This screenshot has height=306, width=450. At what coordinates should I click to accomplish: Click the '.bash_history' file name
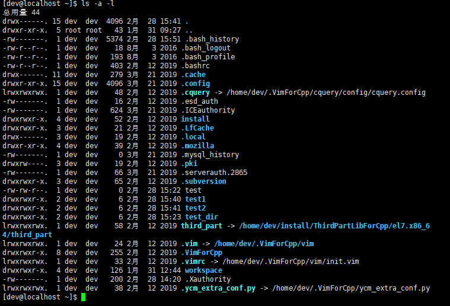click(212, 39)
